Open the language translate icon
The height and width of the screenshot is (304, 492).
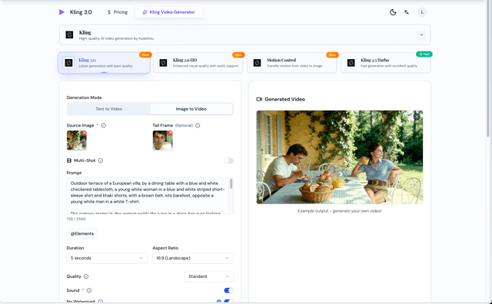(407, 12)
